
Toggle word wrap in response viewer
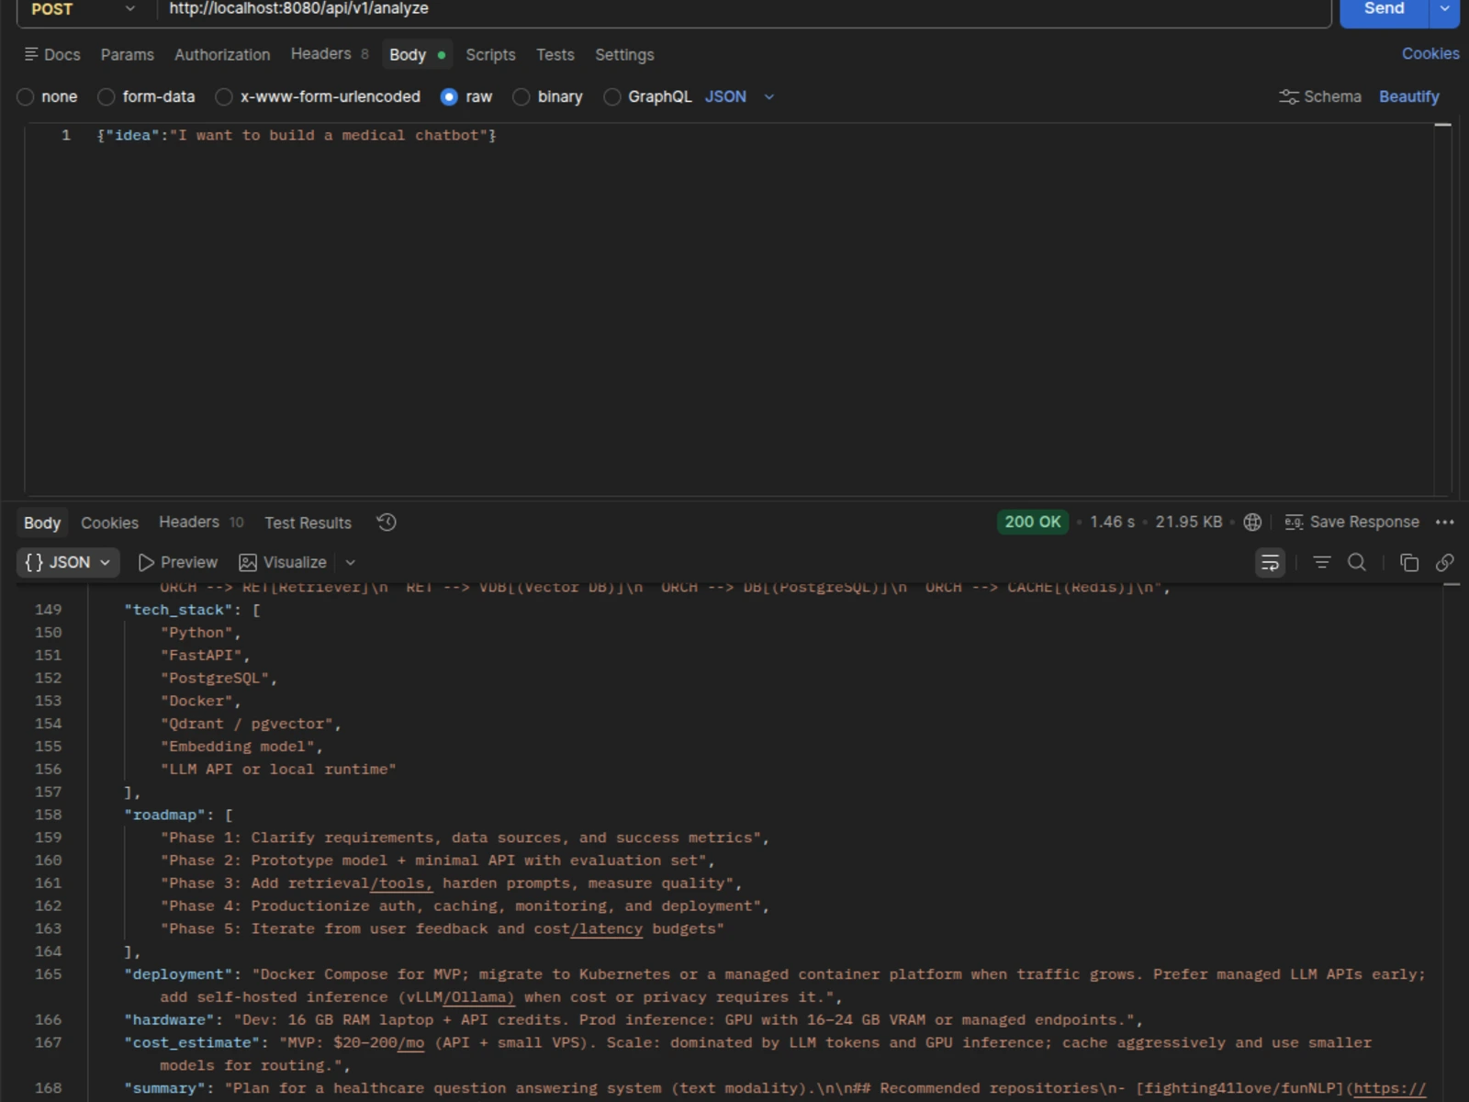click(1270, 563)
